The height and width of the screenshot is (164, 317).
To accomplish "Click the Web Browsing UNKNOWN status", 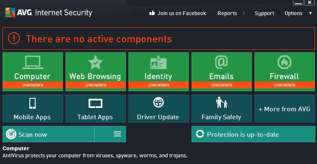I will (96, 85).
